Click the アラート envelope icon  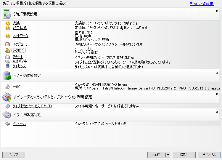[x=8, y=57]
